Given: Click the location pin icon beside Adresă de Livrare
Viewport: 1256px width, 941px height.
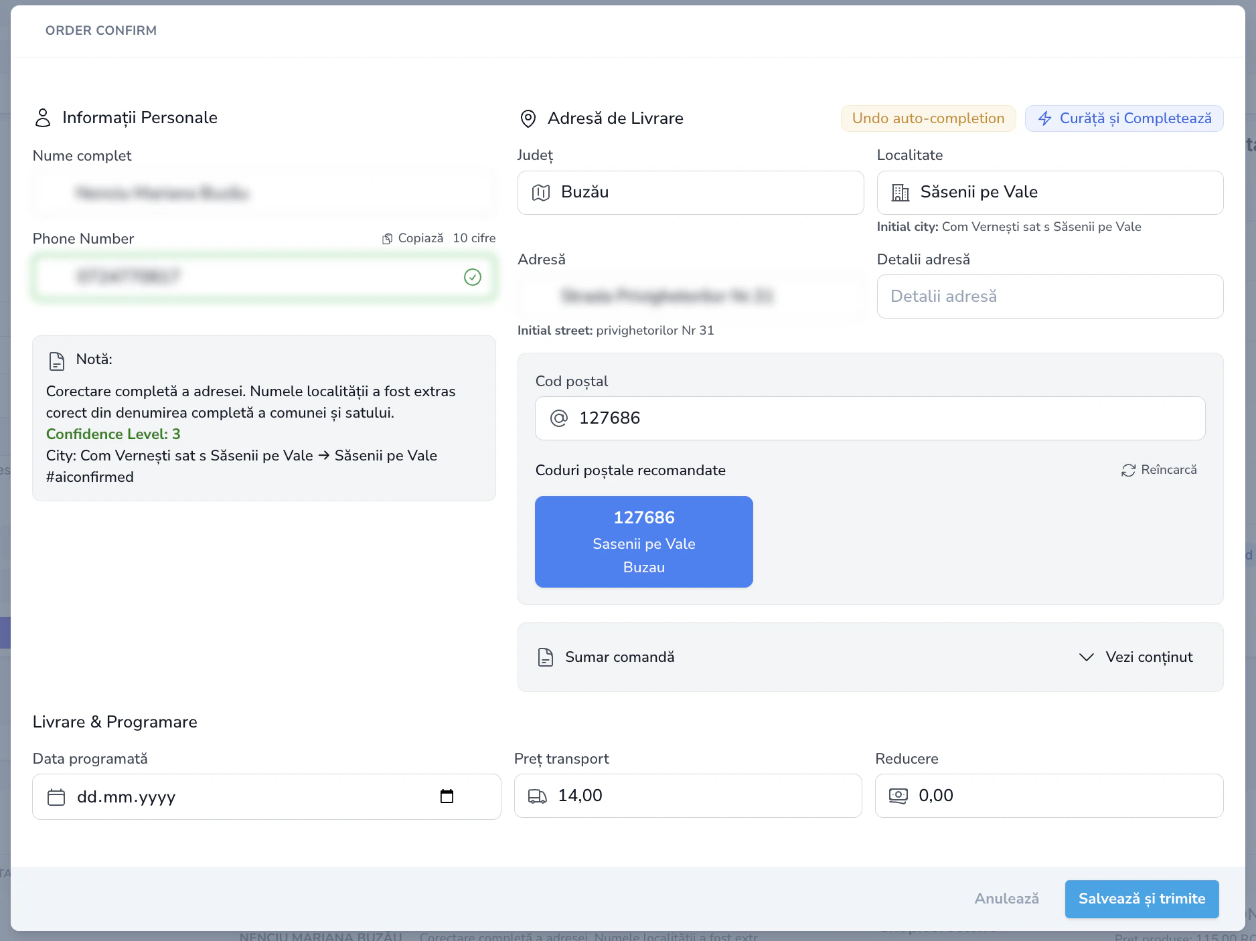Looking at the screenshot, I should coord(528,118).
